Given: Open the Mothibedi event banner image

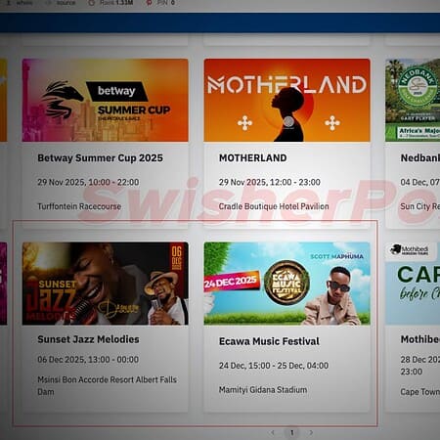Looking at the screenshot, I should (413, 284).
